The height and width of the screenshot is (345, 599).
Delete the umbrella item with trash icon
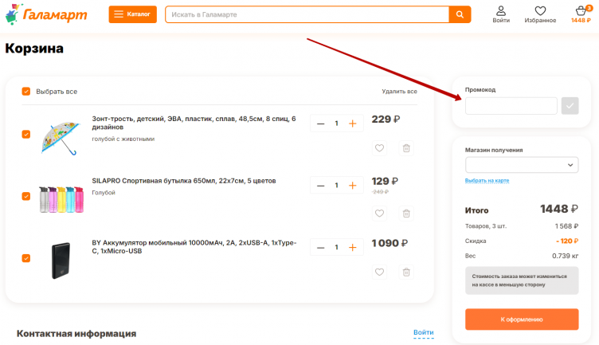pos(406,148)
